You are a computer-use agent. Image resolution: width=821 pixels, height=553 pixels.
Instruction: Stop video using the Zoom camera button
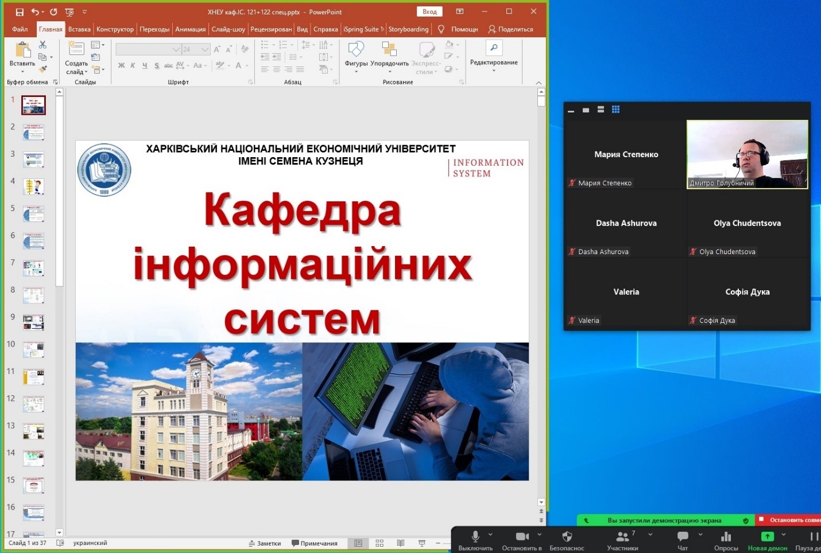click(522, 540)
